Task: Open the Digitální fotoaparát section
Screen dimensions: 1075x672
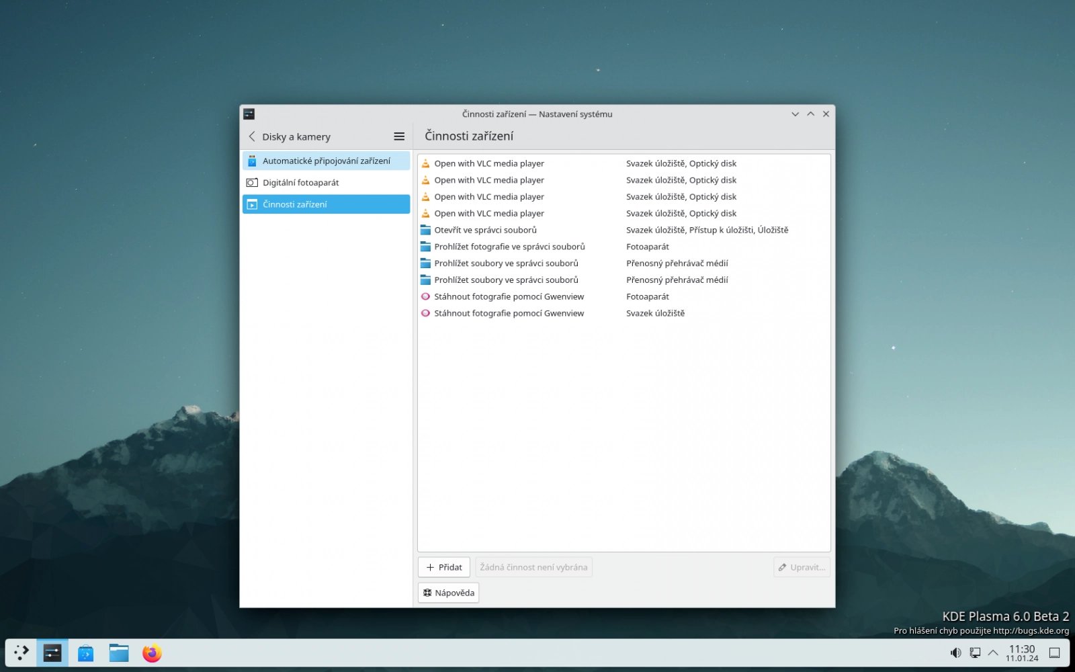Action: point(326,182)
